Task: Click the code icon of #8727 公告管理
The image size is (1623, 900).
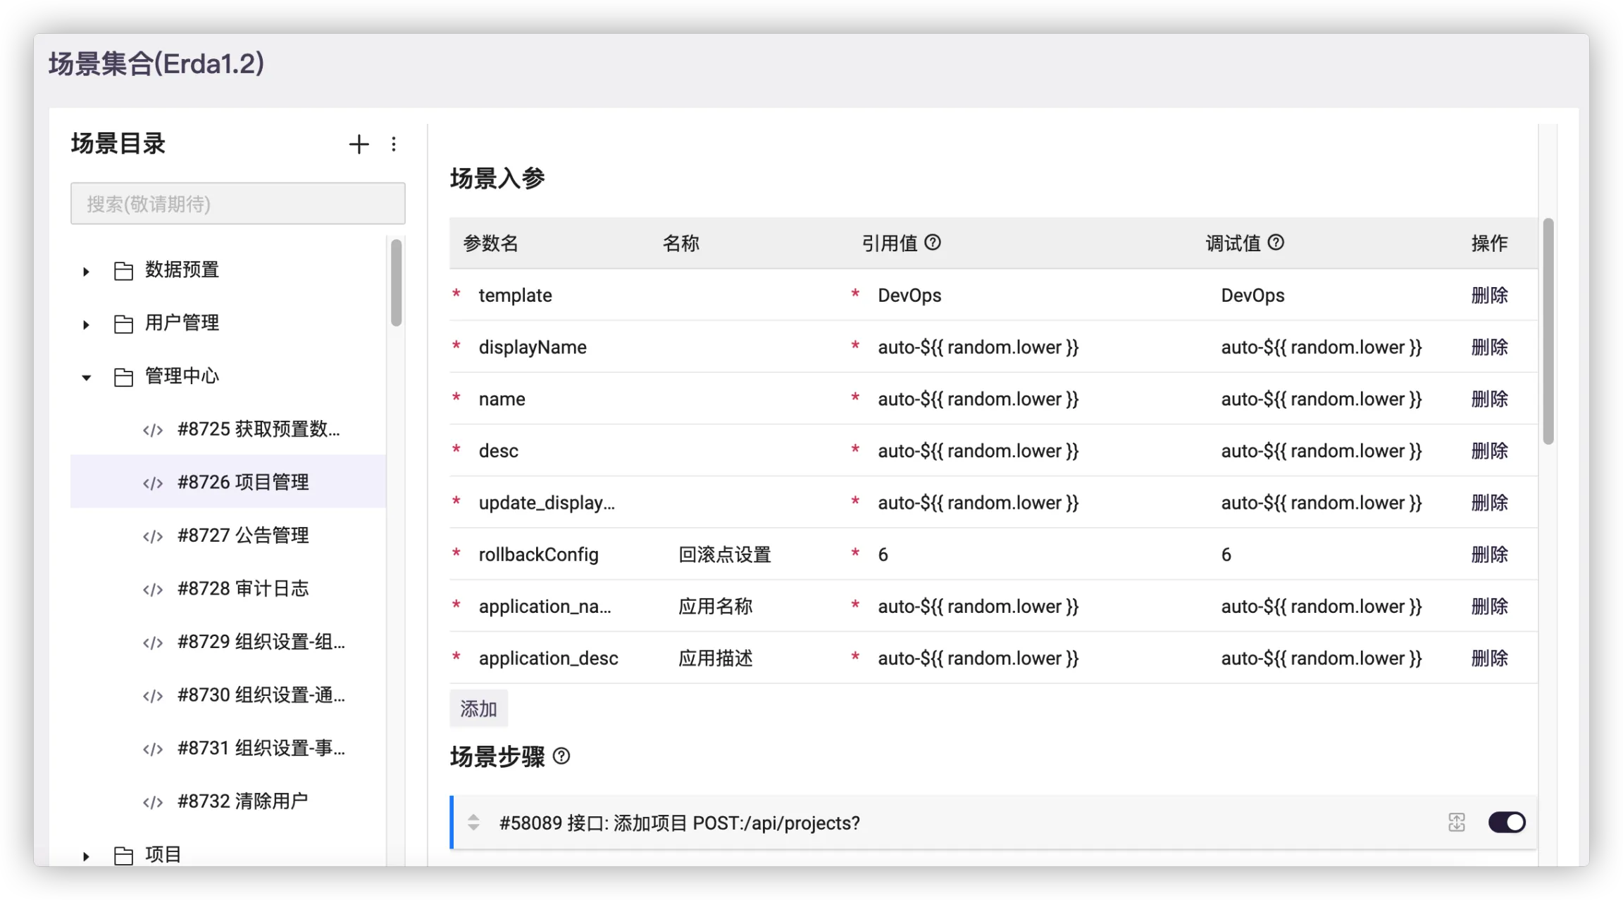Action: point(153,536)
